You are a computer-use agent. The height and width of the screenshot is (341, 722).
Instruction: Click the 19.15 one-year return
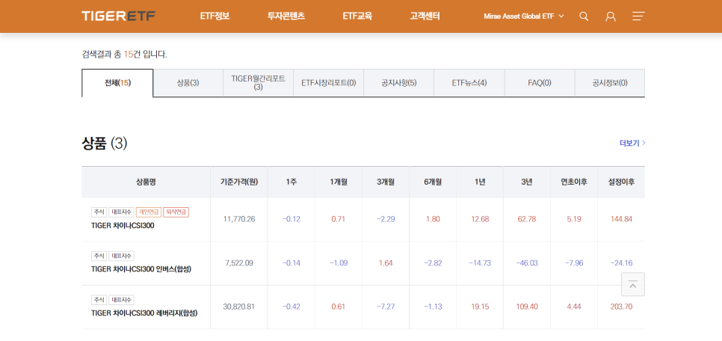pyautogui.click(x=480, y=307)
